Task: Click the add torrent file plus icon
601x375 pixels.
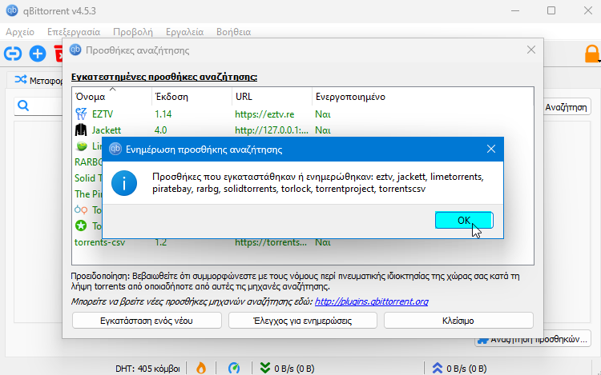Action: point(38,54)
